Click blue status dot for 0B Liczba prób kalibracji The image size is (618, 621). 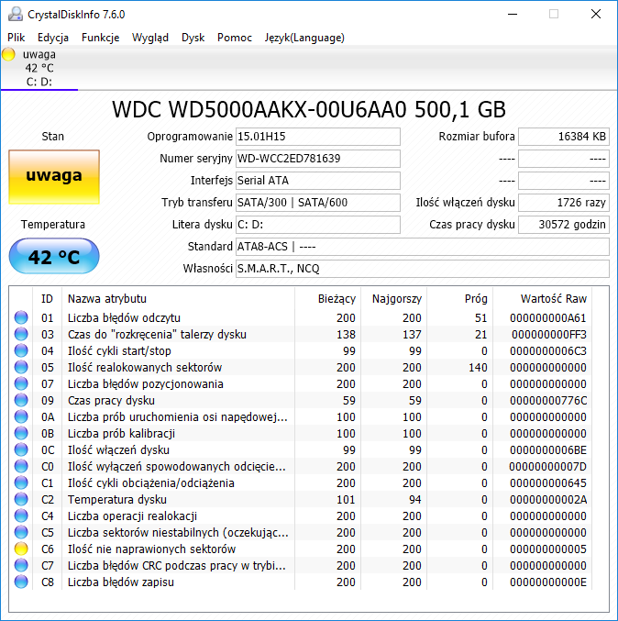[x=21, y=433]
